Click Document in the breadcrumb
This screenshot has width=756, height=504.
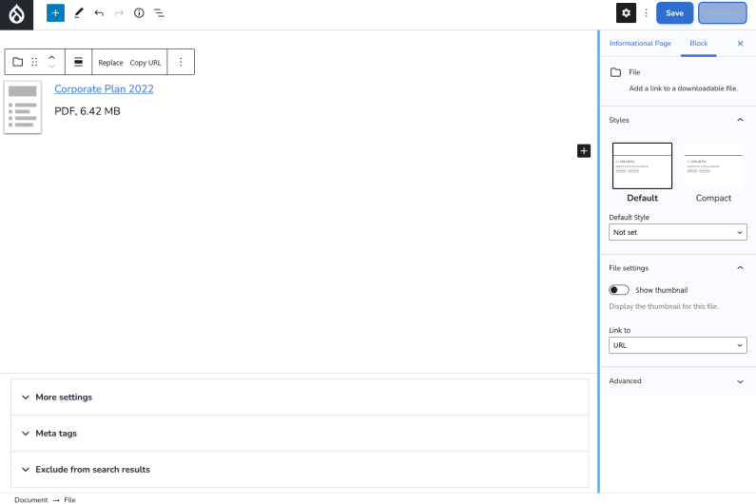[x=30, y=499]
